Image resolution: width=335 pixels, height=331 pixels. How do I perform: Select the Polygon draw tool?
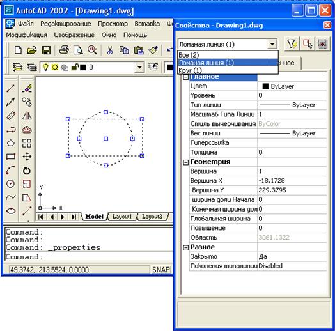pyautogui.click(x=11, y=143)
